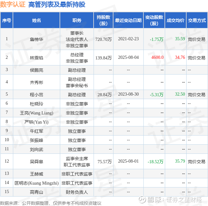Select the name 林雪焰
The height and width of the screenshot is (206, 208).
click(x=37, y=58)
